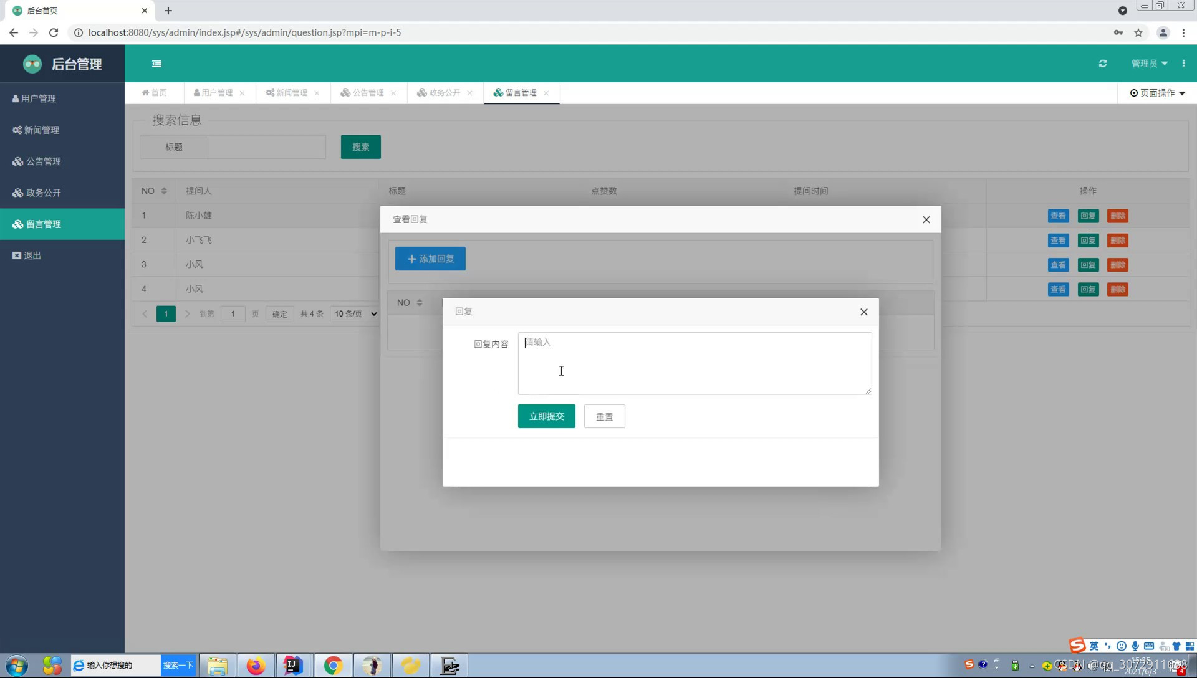Open the 管理员 user dropdown
Image resolution: width=1197 pixels, height=678 pixels.
click(1149, 64)
